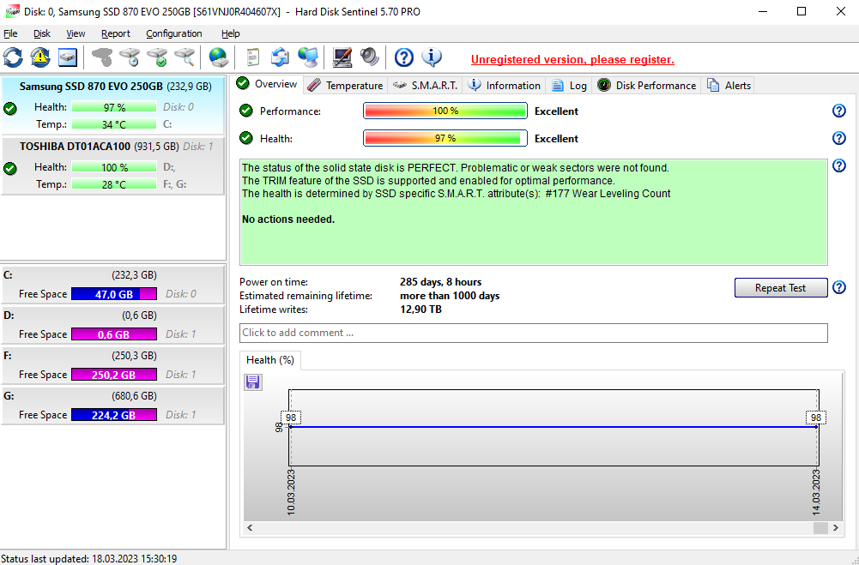Click help icon next to Health bar
The image size is (859, 565).
pos(838,138)
